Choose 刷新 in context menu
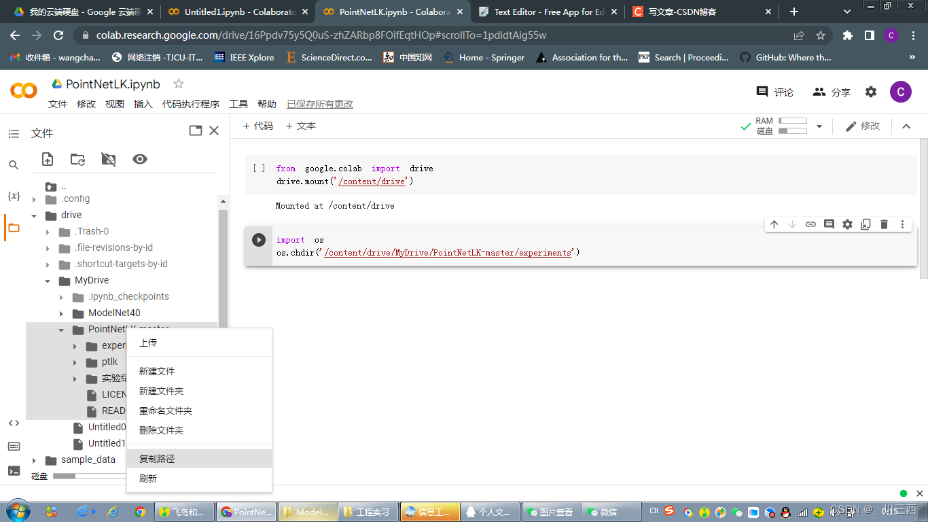This screenshot has height=522, width=928. [x=200, y=478]
